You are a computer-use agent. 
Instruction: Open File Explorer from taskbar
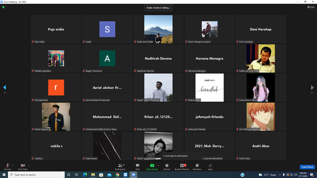[93, 175]
